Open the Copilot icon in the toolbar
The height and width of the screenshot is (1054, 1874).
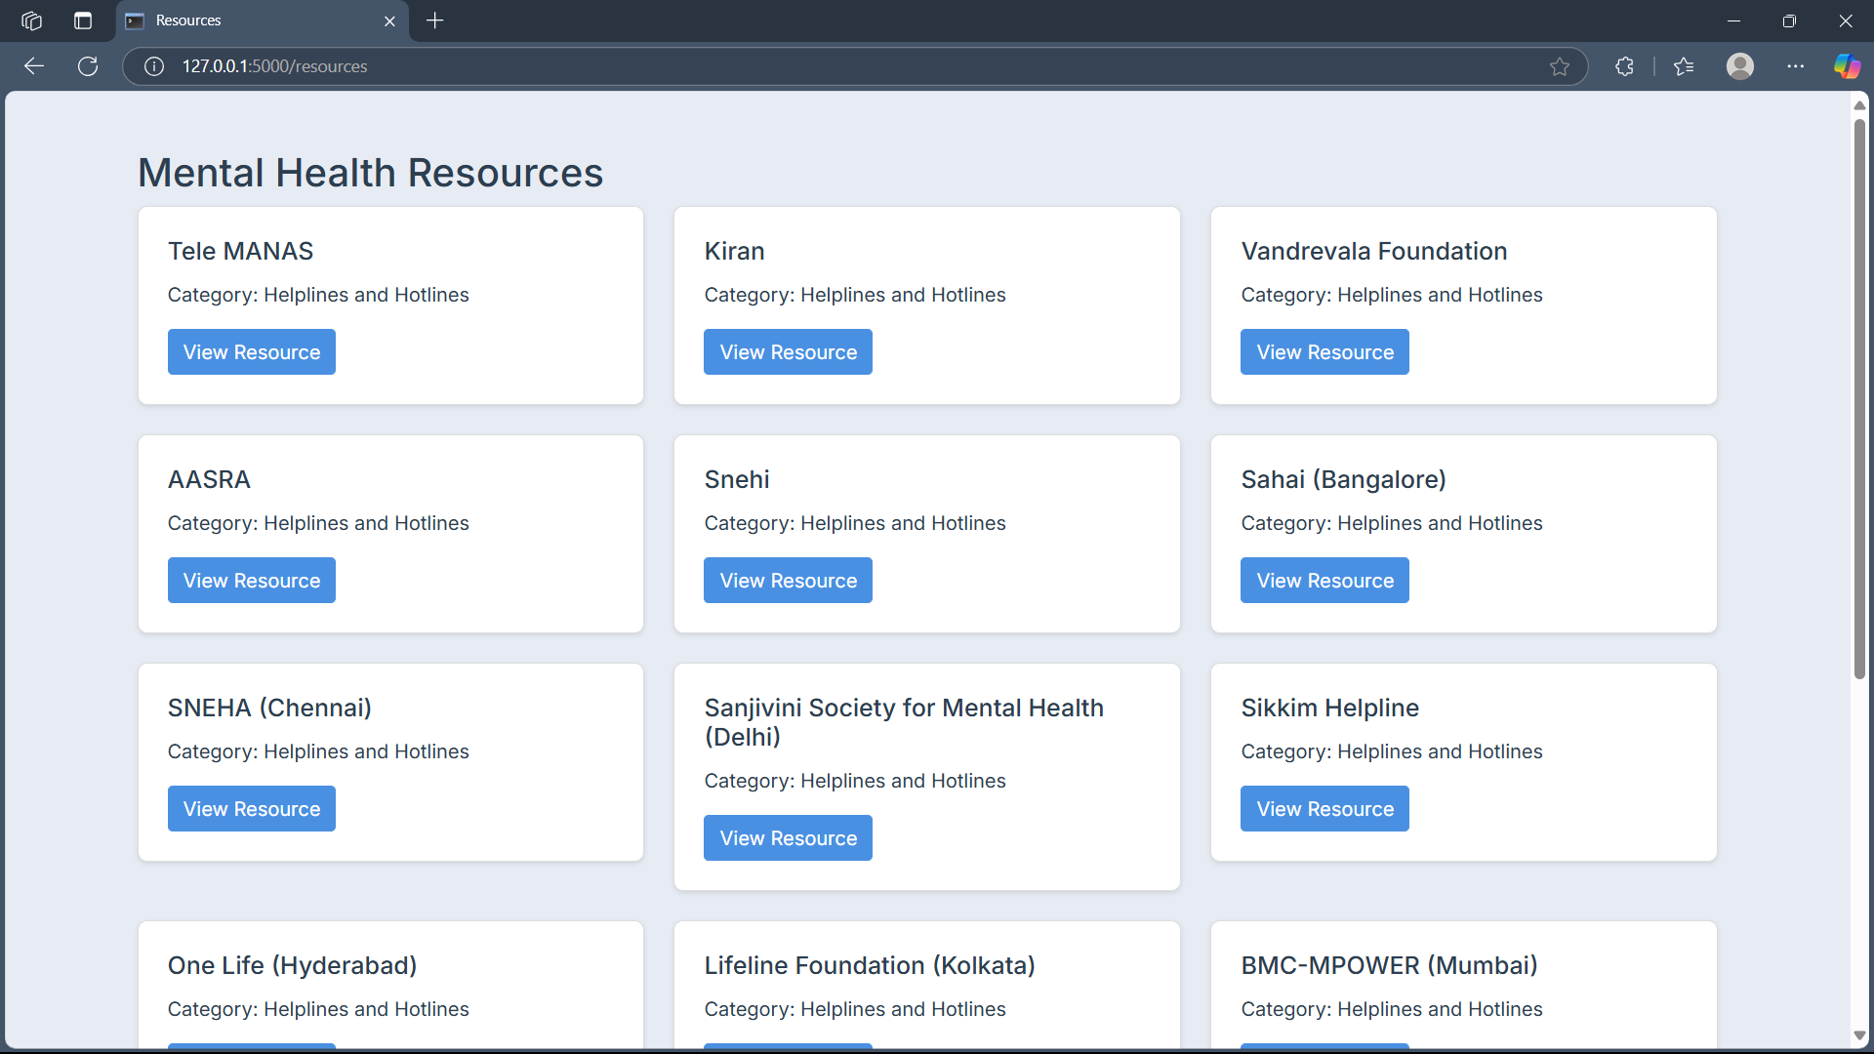pyautogui.click(x=1847, y=66)
